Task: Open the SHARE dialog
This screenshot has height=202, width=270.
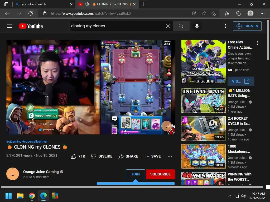Action: [128, 156]
